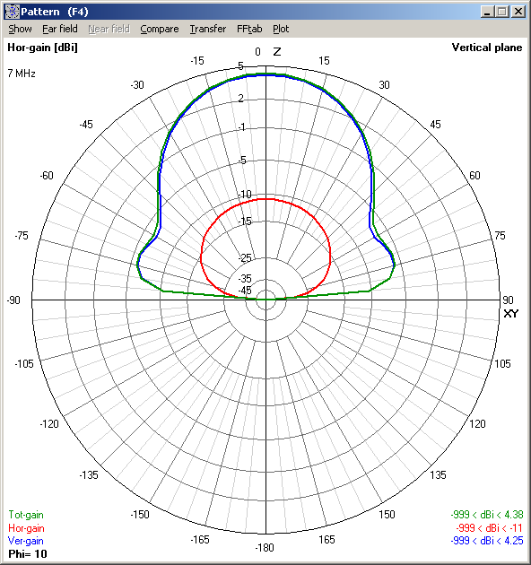The width and height of the screenshot is (531, 565).
Task: Click the Hor-gain [dBi] heading
Action: 42,48
